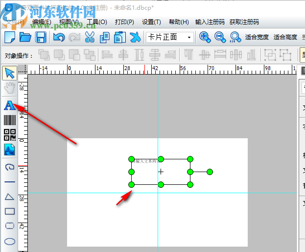
Task: Select the image insert tool
Action: (x=9, y=150)
